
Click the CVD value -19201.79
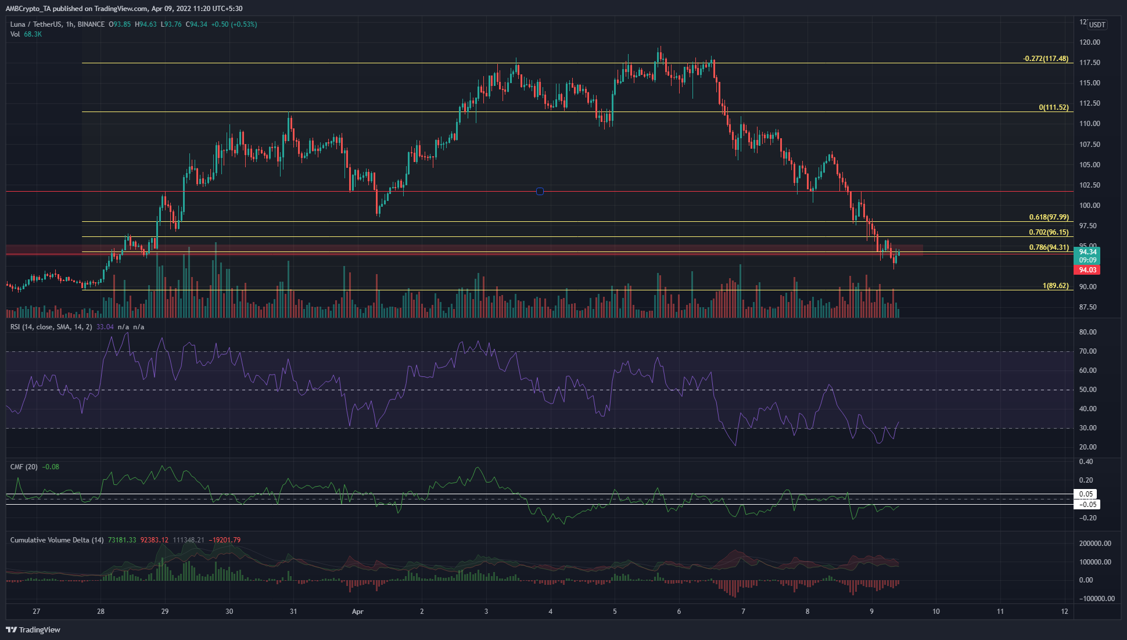click(224, 540)
